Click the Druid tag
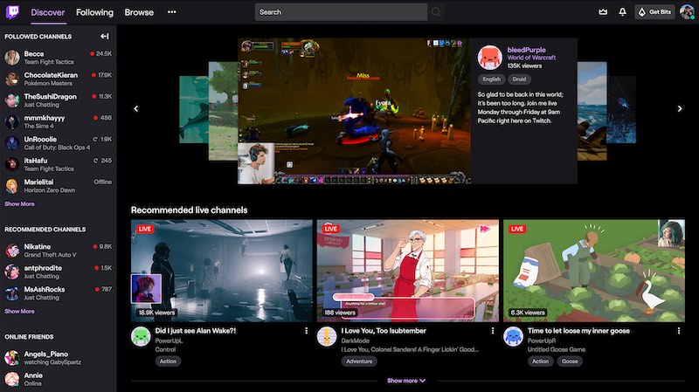Viewport: 699px width, 392px height. (x=519, y=79)
